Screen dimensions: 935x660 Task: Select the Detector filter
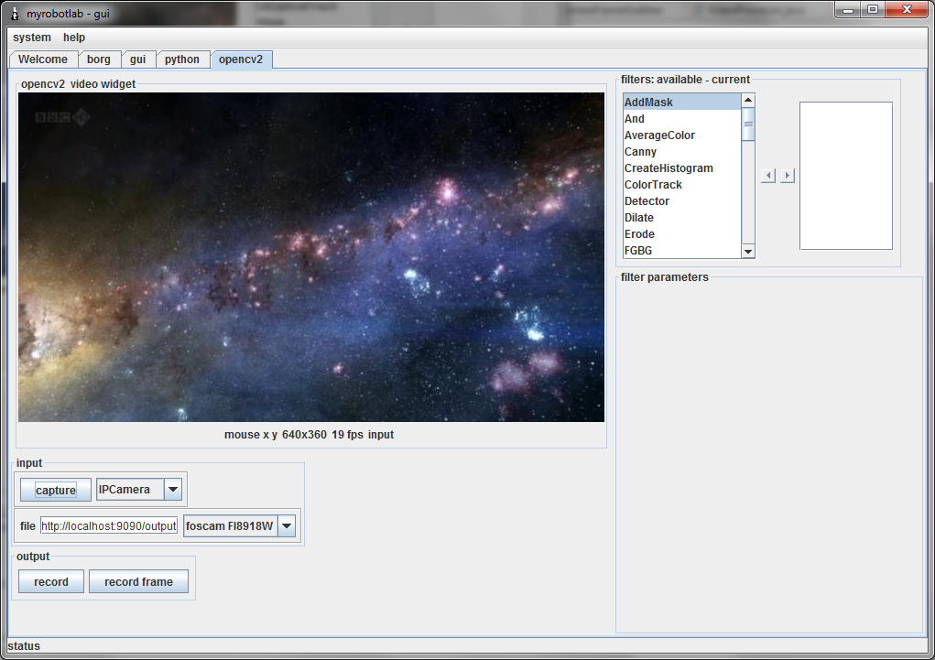point(681,200)
